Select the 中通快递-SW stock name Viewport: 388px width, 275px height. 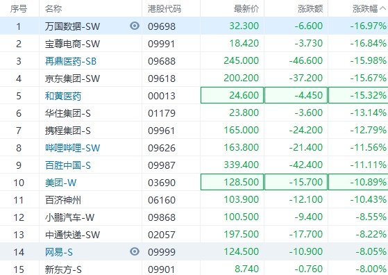click(x=72, y=235)
